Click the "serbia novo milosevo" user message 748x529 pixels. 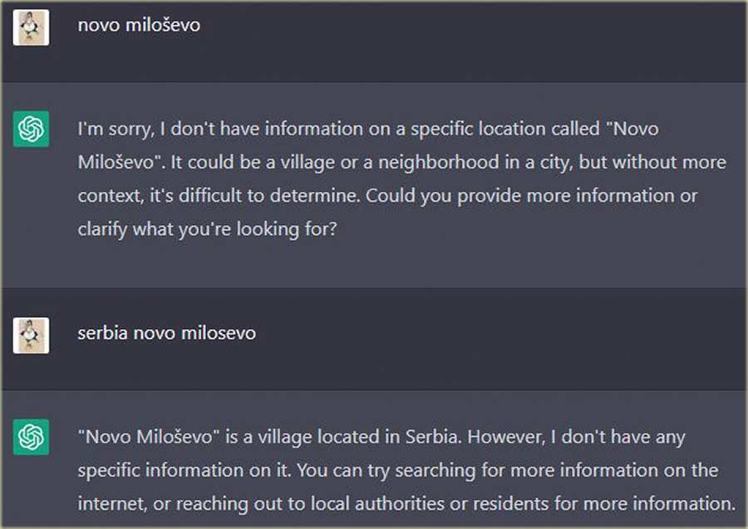[166, 333]
